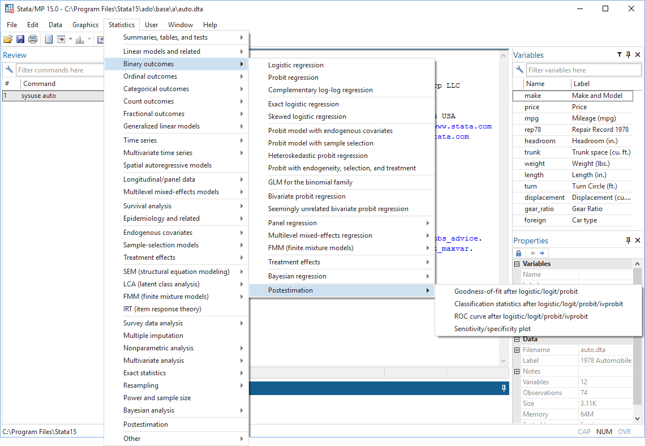Click the Graph bar-chart toolbar icon

point(80,40)
